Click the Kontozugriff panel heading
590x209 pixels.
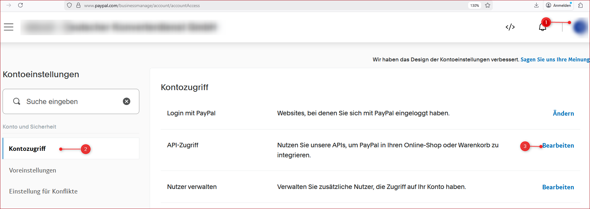(185, 87)
